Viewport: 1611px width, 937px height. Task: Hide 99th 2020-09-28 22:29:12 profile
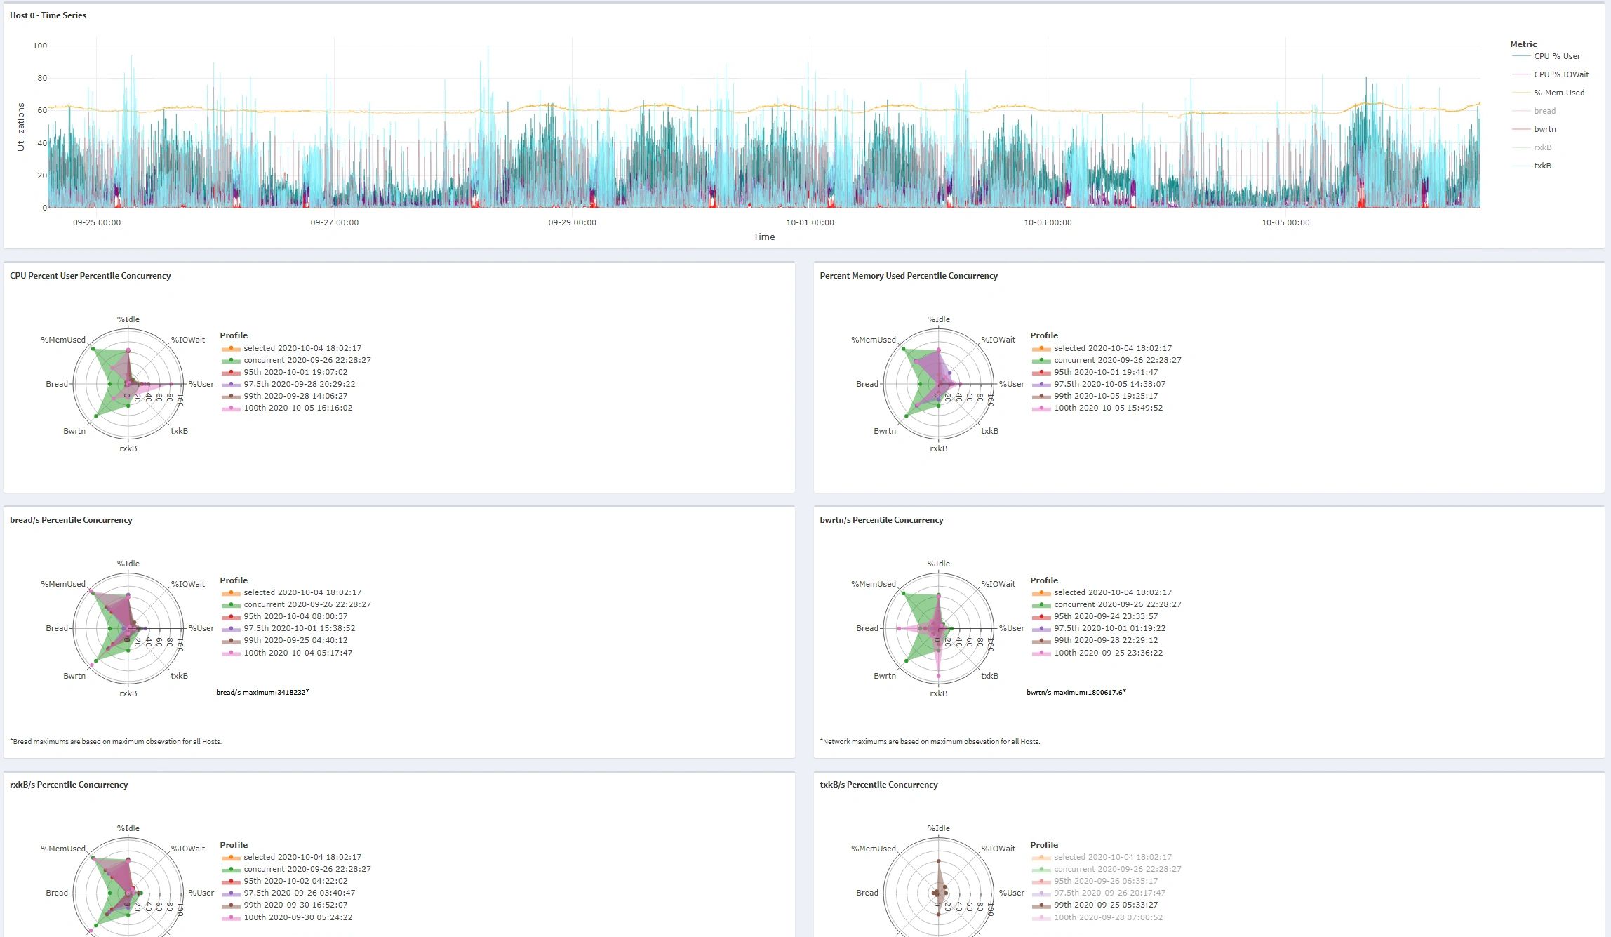pyautogui.click(x=1095, y=640)
